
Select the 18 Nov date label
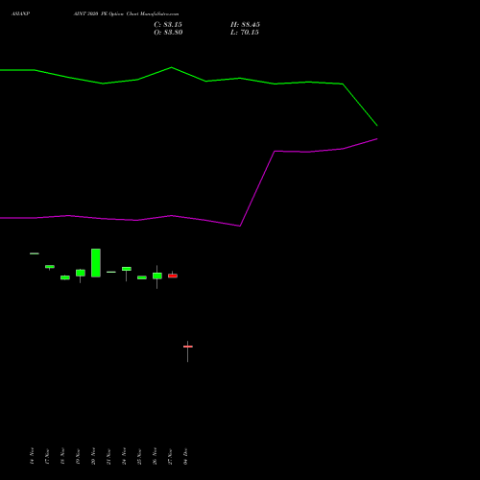62,456
